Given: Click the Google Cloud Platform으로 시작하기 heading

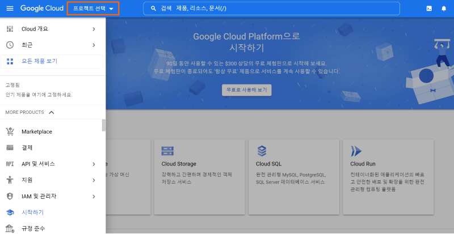Looking at the screenshot, I should [x=247, y=42].
